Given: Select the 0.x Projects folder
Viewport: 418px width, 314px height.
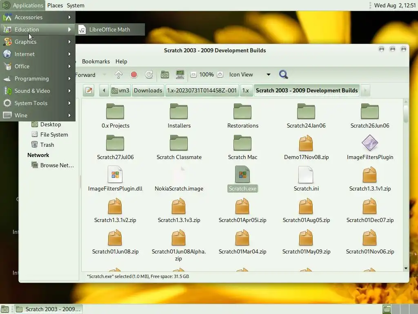Looking at the screenshot, I should [115, 116].
